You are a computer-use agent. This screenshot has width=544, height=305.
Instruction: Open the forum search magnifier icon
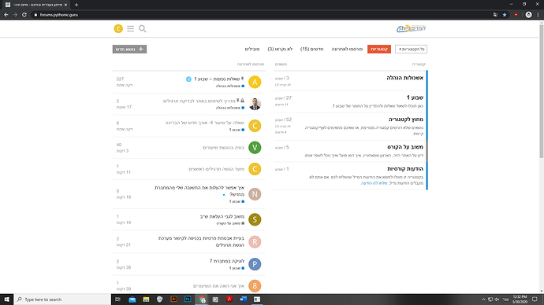143,29
